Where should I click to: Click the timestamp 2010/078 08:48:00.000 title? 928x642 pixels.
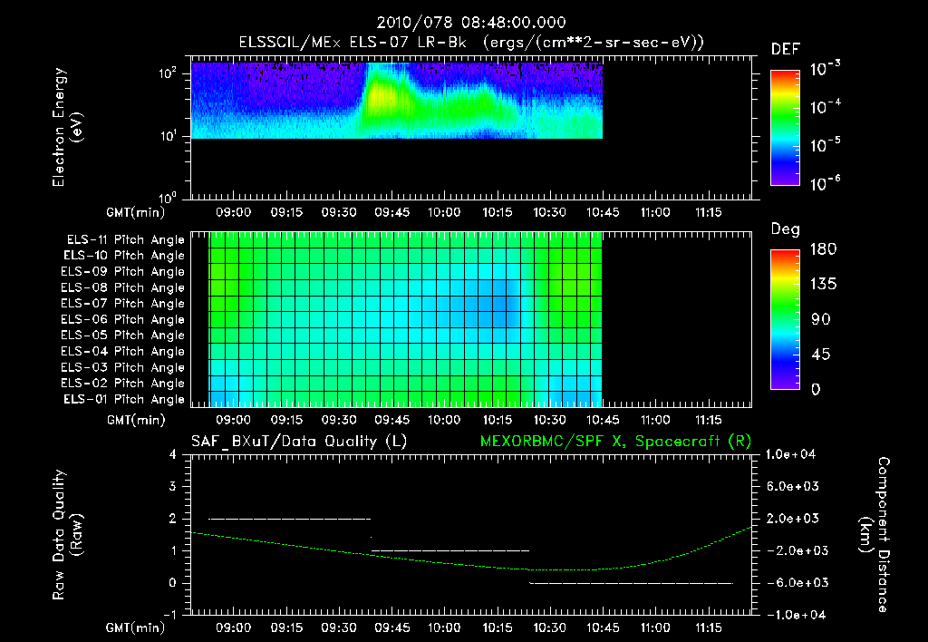[471, 23]
